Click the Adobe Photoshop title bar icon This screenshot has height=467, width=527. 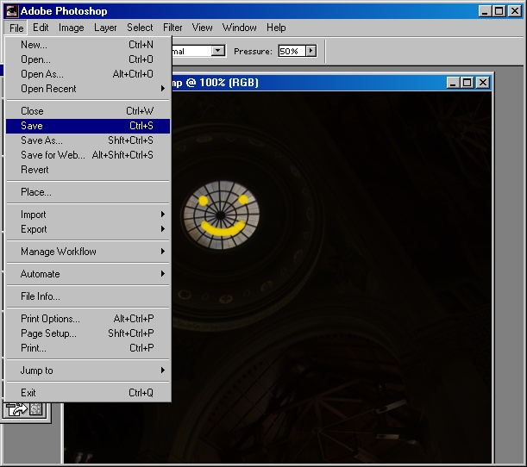(x=12, y=11)
